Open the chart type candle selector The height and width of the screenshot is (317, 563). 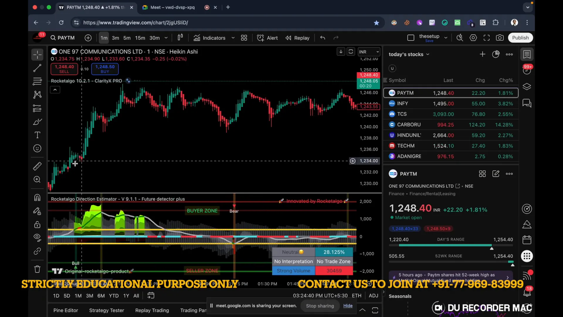click(x=180, y=38)
